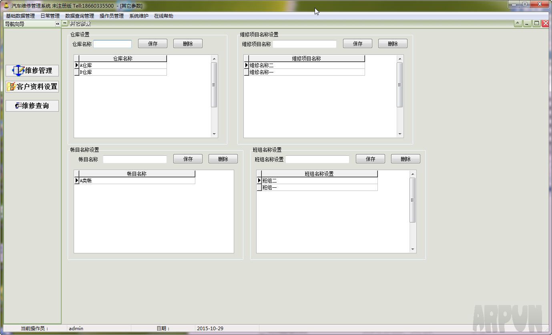Screen dimensions: 552x335
Task: Delete the account name in 帐目名称设置
Action: click(223, 159)
